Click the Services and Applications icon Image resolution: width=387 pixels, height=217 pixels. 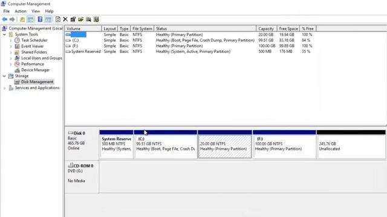(11, 88)
